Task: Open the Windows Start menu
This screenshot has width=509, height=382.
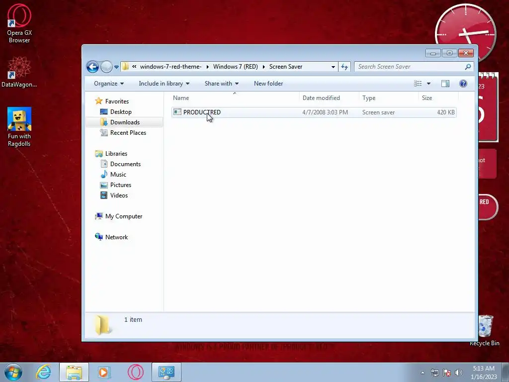Action: click(x=13, y=372)
